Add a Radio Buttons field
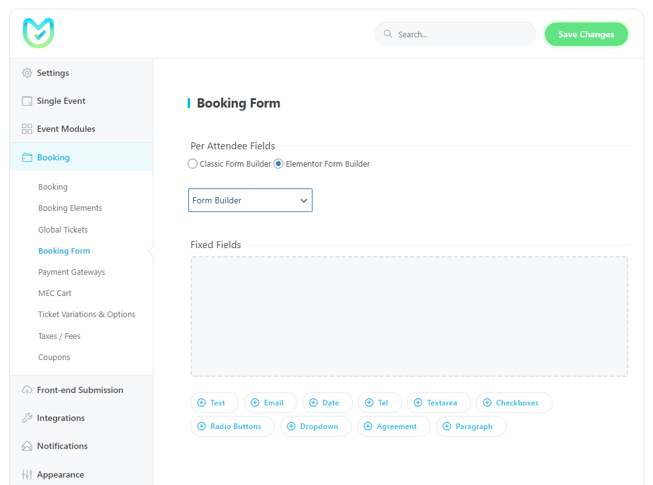The width and height of the screenshot is (653, 485). click(x=232, y=427)
